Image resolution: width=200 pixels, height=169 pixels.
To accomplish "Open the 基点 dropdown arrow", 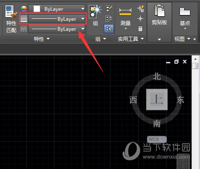I will point(185,29).
